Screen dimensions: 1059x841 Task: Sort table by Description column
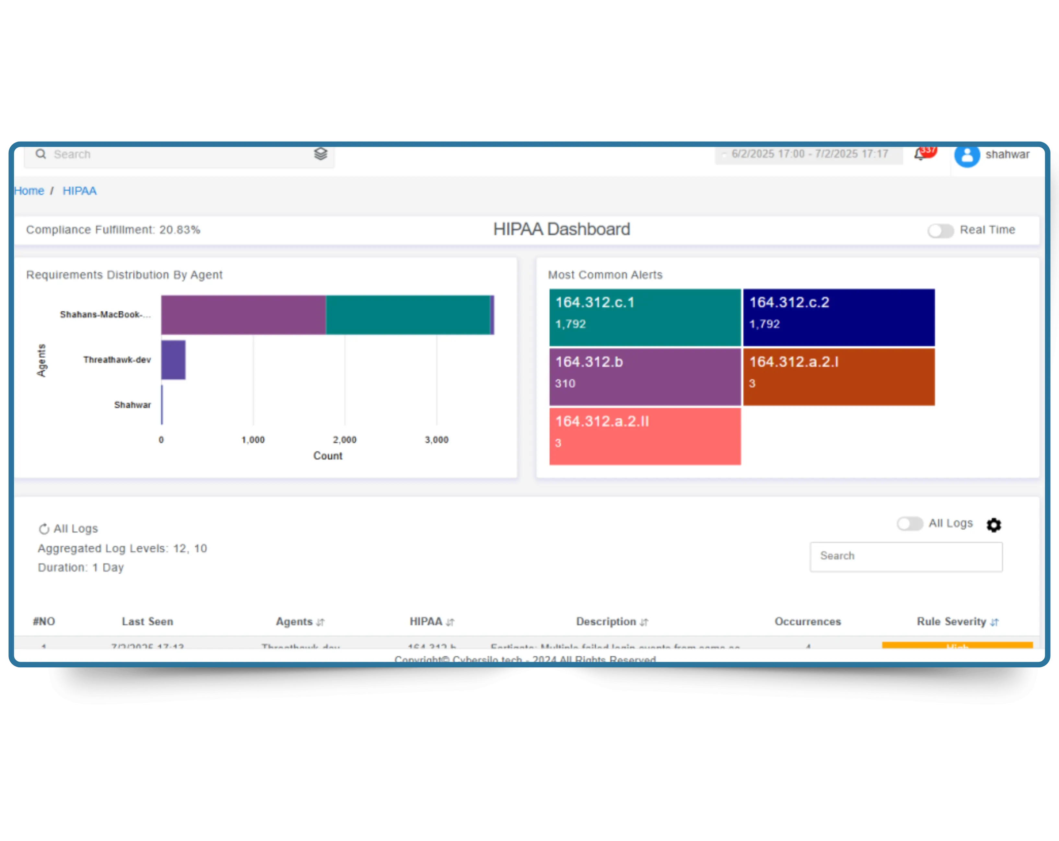coord(644,622)
